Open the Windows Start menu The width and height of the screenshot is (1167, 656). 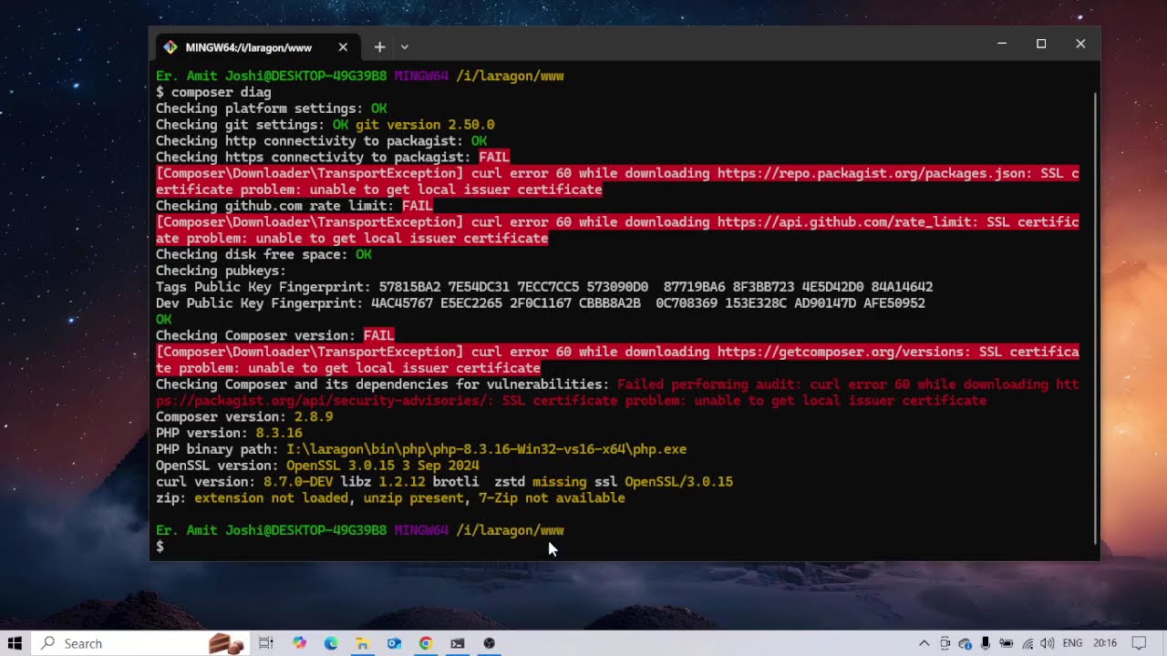click(x=15, y=643)
